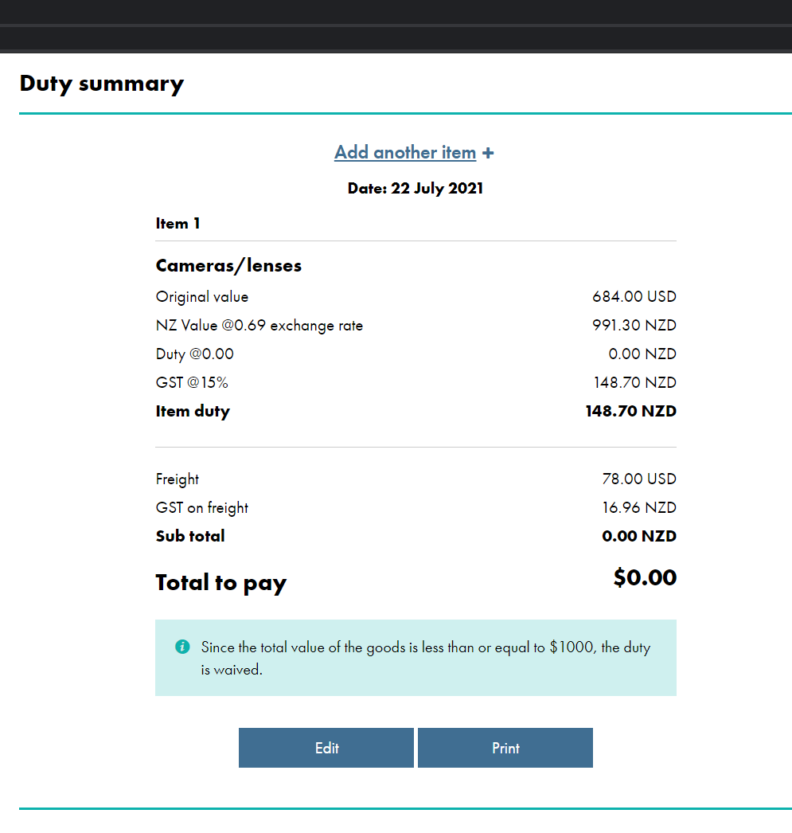Open the Add another item link
792x833 pixels.
405,152
